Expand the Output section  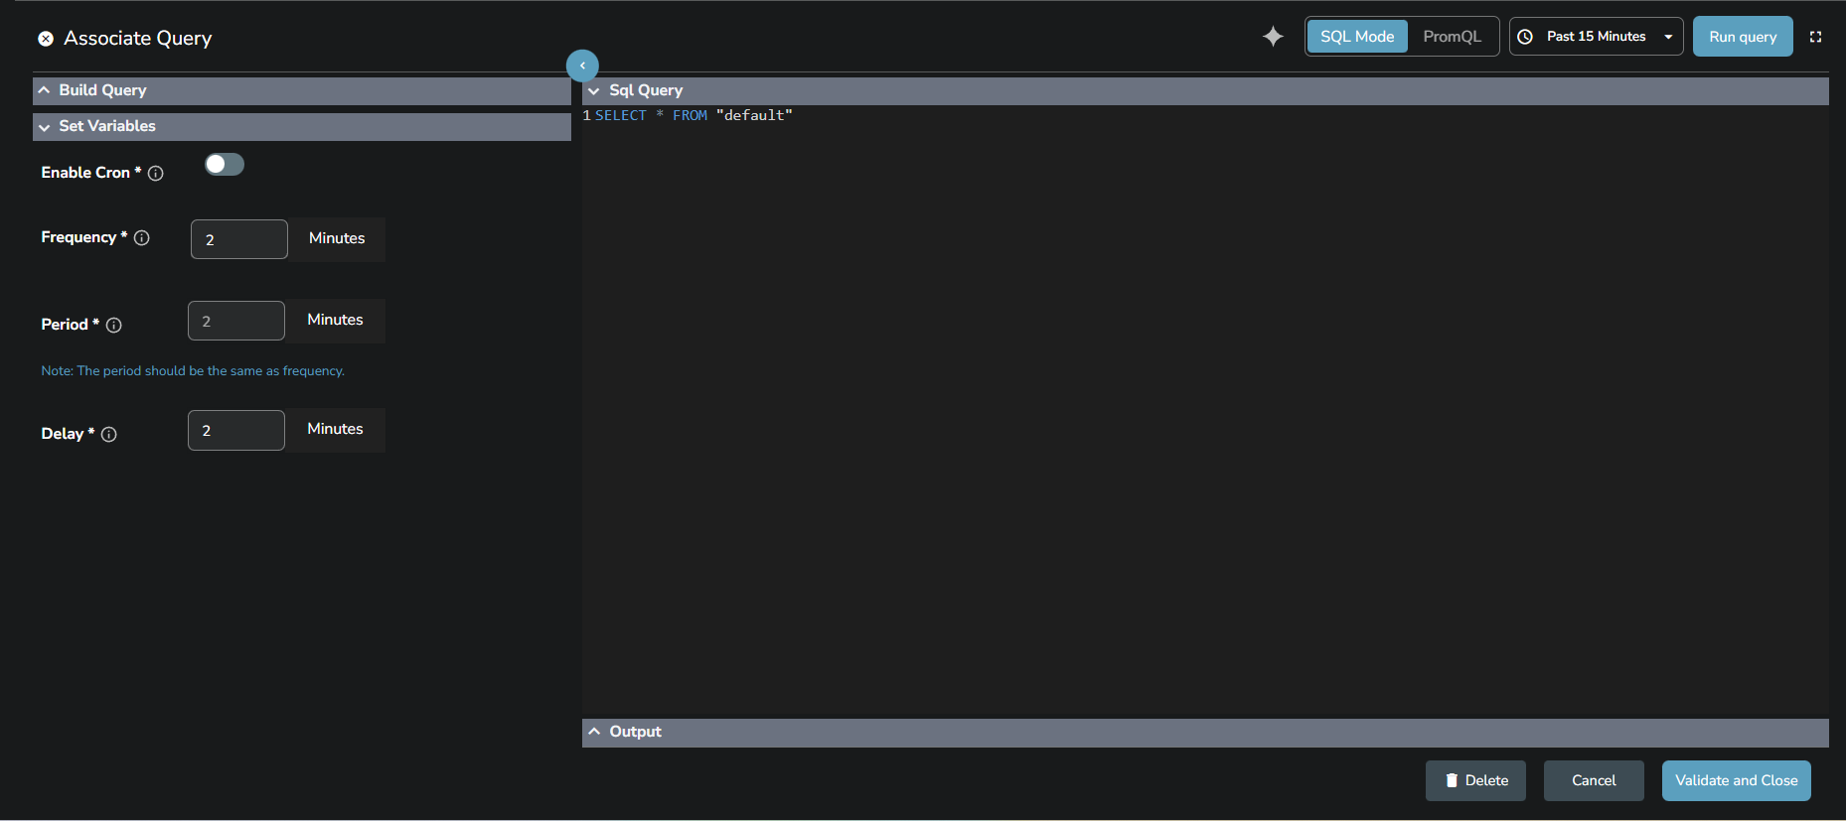tap(1205, 732)
